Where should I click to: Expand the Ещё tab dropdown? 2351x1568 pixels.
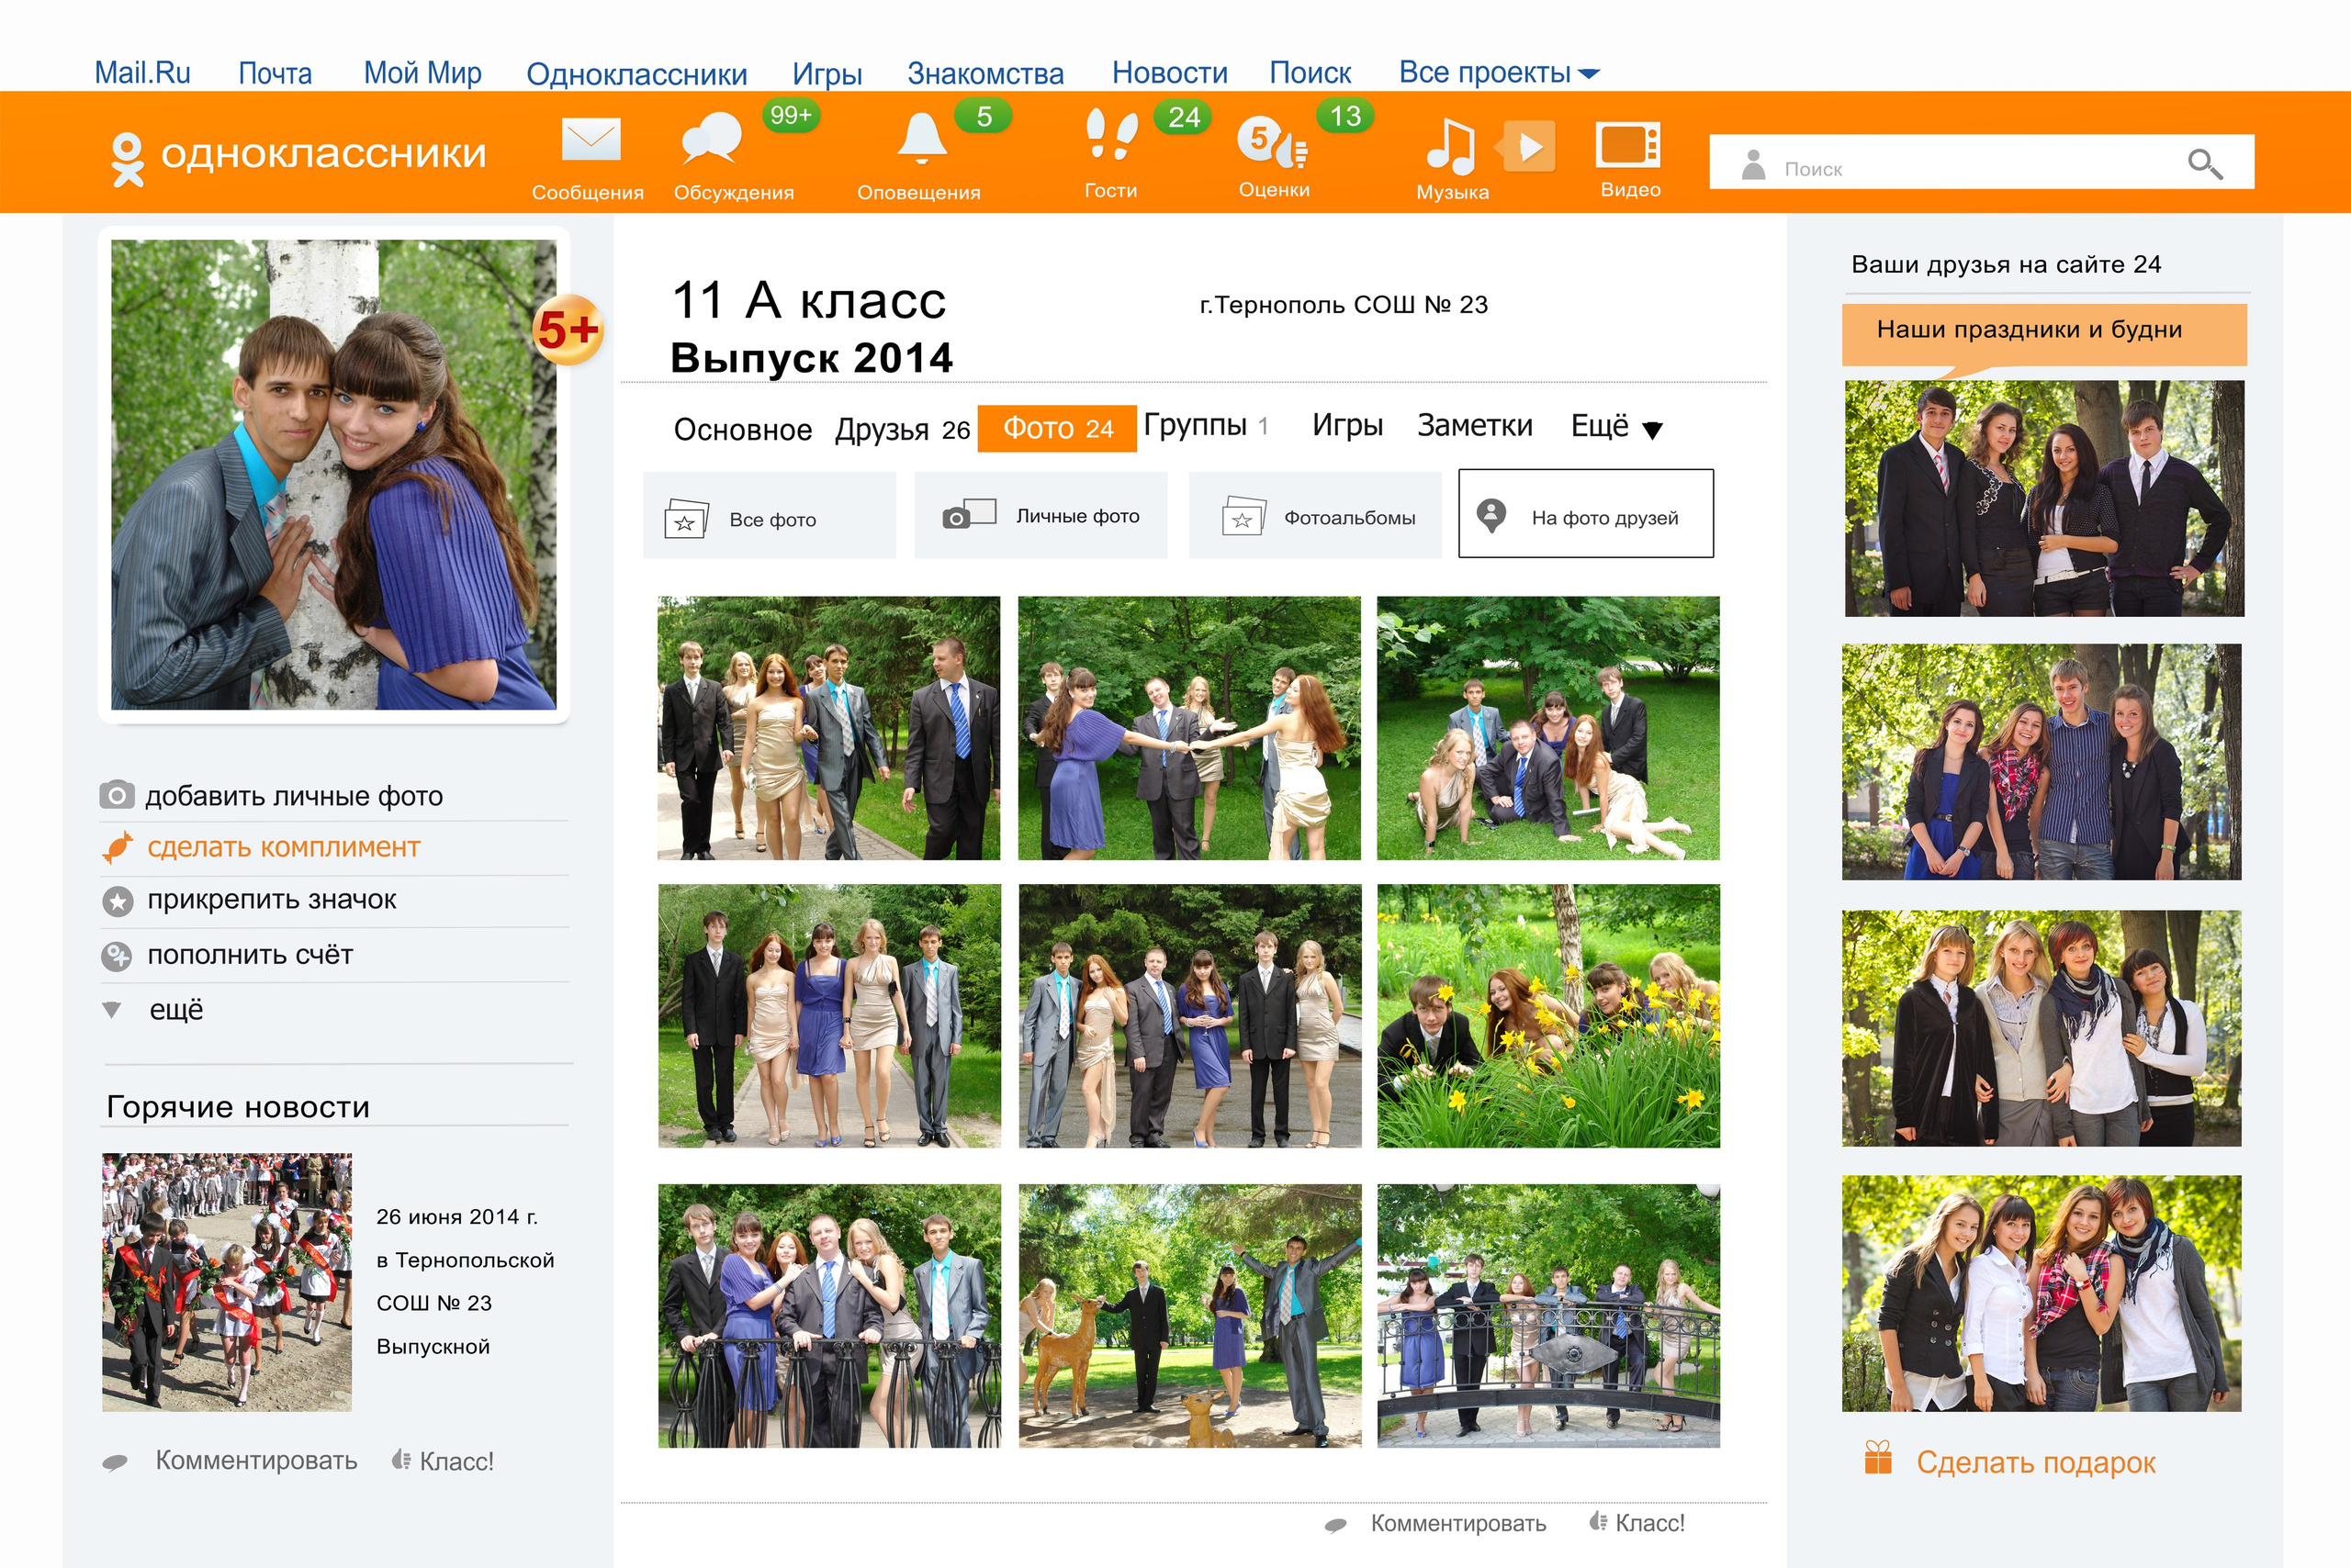click(x=1615, y=427)
